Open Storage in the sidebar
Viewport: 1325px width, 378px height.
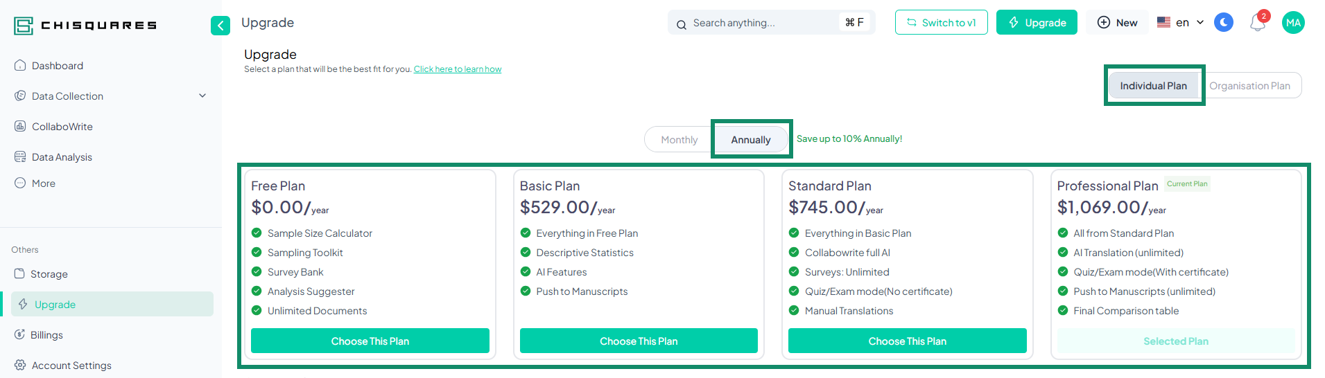pos(49,274)
